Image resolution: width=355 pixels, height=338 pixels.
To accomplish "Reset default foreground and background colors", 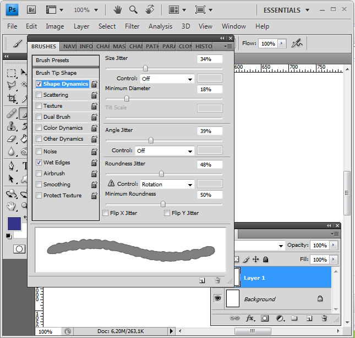I will 9,236.
